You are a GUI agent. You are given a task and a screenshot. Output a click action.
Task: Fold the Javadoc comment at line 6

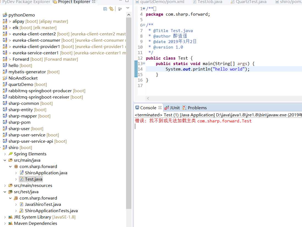(x=144, y=25)
